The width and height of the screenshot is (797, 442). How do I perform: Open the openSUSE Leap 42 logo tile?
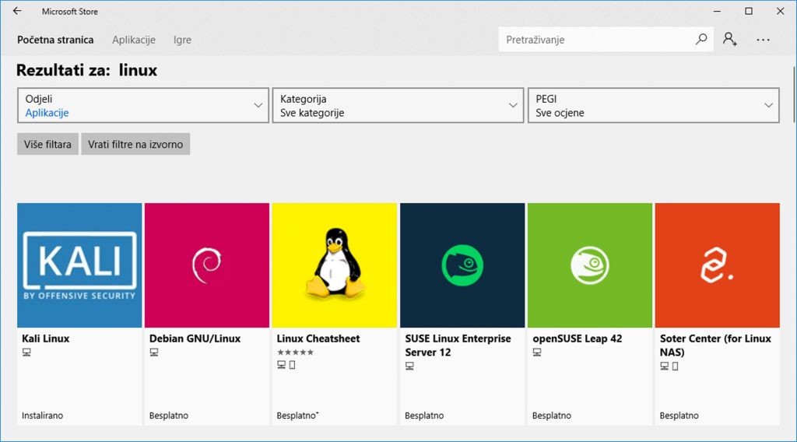coord(590,265)
